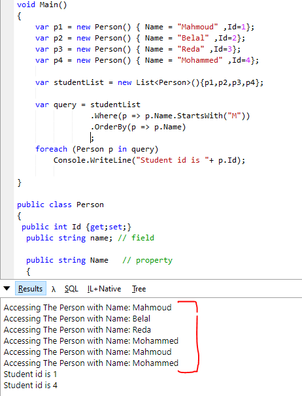302x396 pixels.
Task: Click the "Mohammed" string in p4 declaration
Action: [x=199, y=60]
